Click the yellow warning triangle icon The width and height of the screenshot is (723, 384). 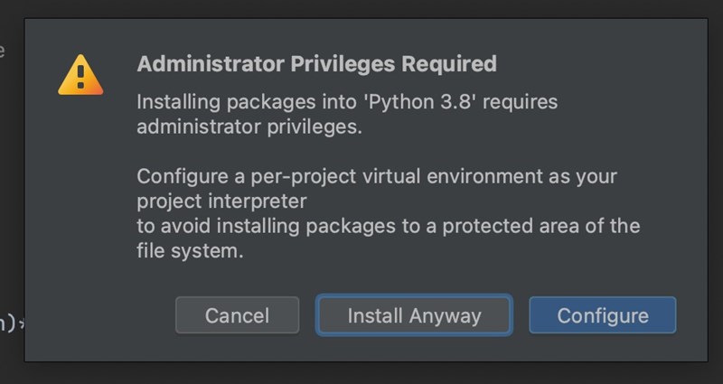pos(80,75)
